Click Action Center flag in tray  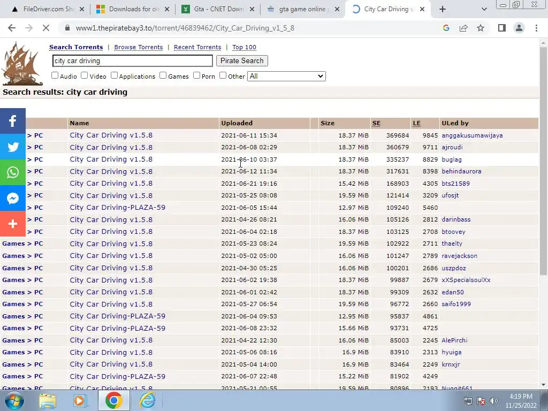(x=481, y=401)
